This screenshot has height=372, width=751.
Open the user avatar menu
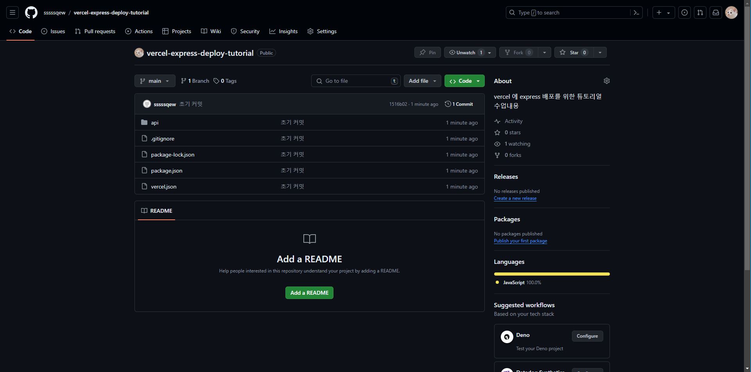click(731, 12)
